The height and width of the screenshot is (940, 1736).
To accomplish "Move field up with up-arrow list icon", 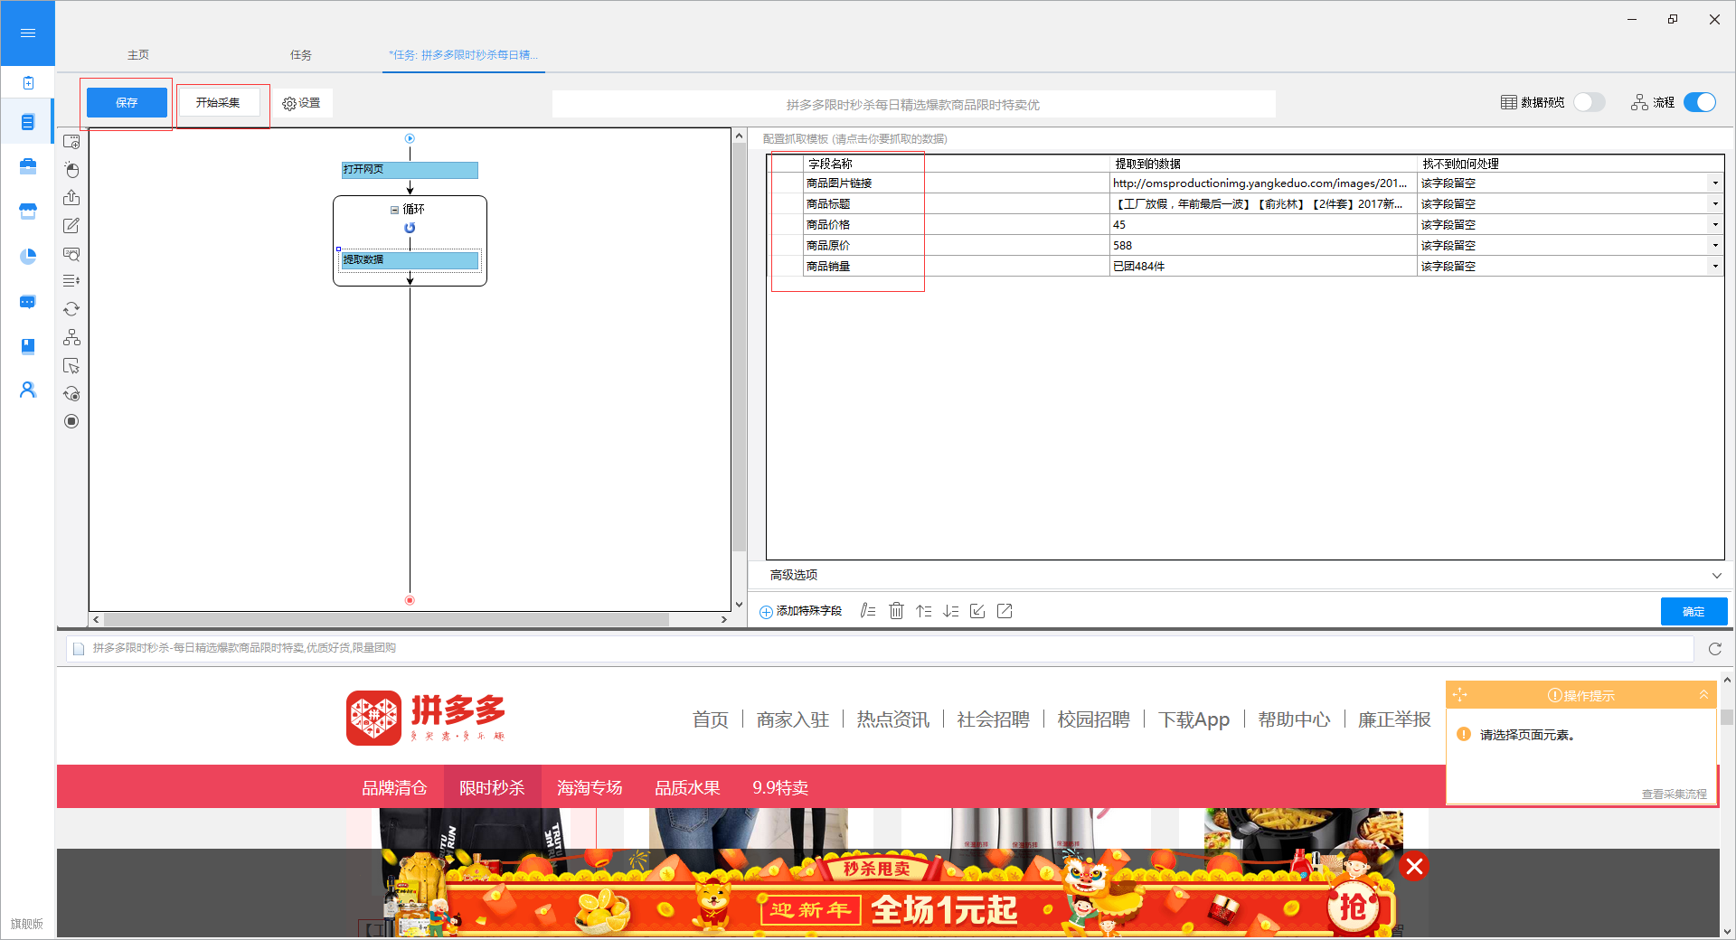I will [923, 611].
